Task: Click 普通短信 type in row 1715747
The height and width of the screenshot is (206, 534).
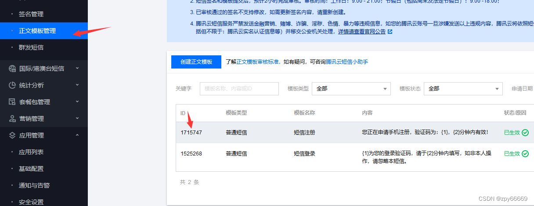Action: [x=236, y=132]
